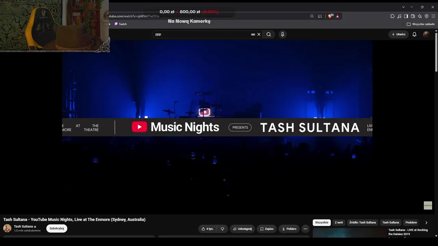Toggle the browser sidebar panel
Viewport: 438px width, 246px height.
point(406,16)
